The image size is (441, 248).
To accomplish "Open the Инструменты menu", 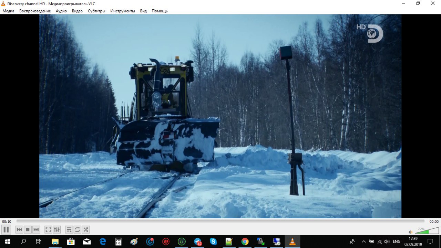I will [x=123, y=11].
